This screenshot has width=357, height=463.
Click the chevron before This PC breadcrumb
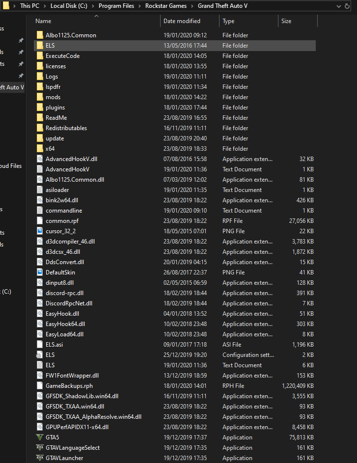coord(14,6)
